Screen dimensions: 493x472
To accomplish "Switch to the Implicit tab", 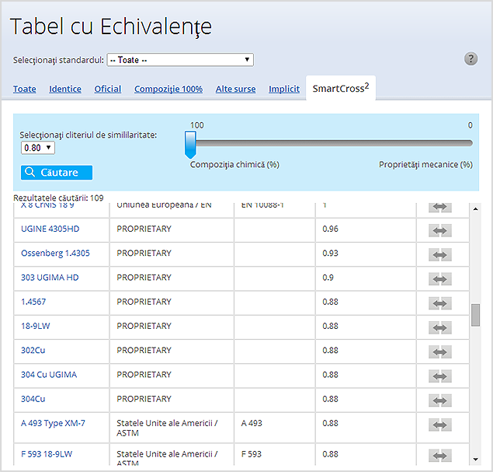I will (x=284, y=89).
